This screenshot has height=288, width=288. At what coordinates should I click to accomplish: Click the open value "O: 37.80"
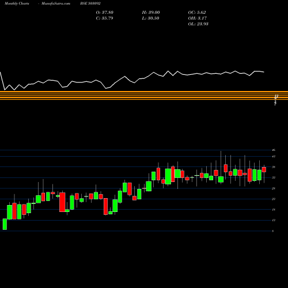(105, 13)
